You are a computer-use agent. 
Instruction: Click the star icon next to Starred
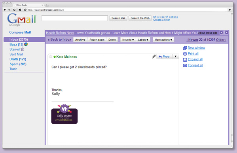click(22, 49)
